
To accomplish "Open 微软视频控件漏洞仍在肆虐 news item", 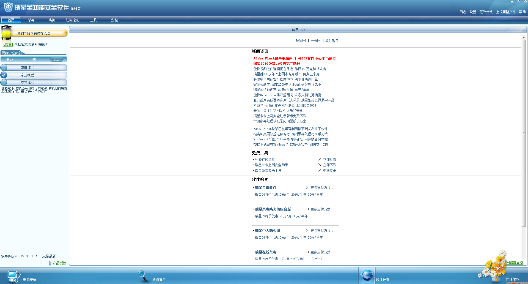I will point(290,69).
